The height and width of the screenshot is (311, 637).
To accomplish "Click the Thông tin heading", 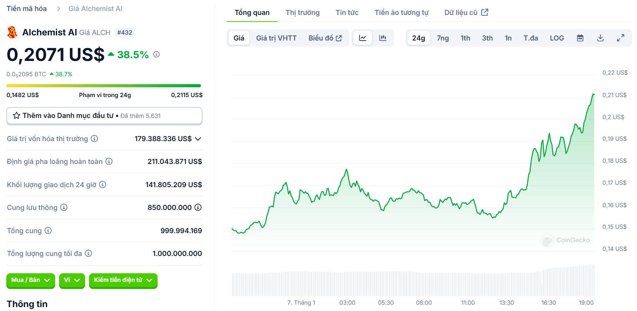I will [x=27, y=304].
